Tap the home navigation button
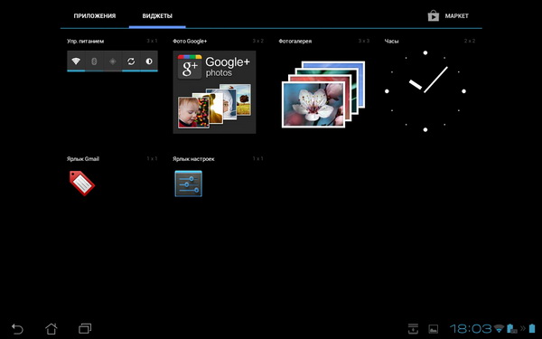 pyautogui.click(x=51, y=328)
